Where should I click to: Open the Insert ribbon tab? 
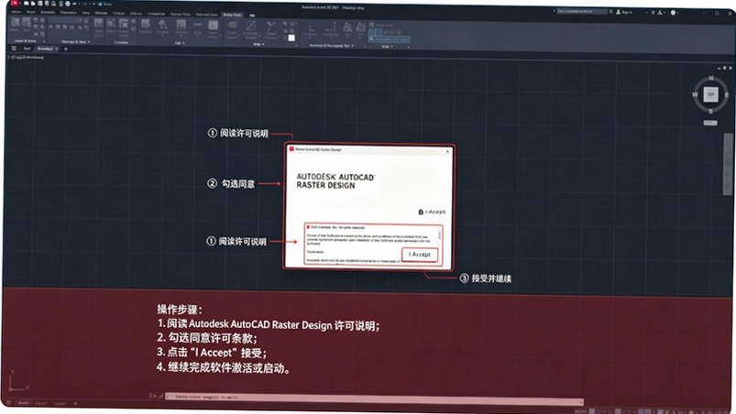(30, 12)
